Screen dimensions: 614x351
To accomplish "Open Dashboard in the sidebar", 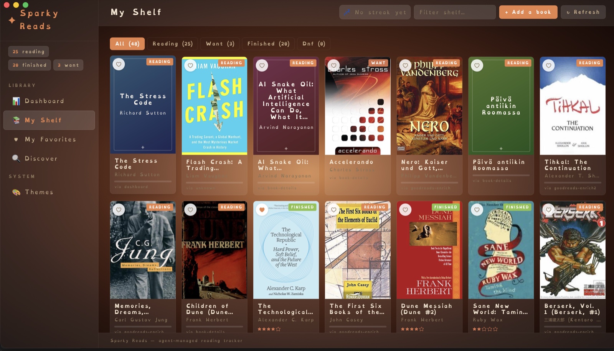I will 49,101.
